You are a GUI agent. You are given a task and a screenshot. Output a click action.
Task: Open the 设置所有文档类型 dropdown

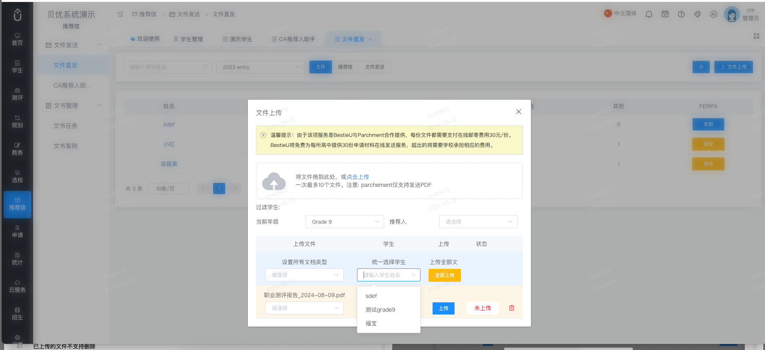pos(304,275)
